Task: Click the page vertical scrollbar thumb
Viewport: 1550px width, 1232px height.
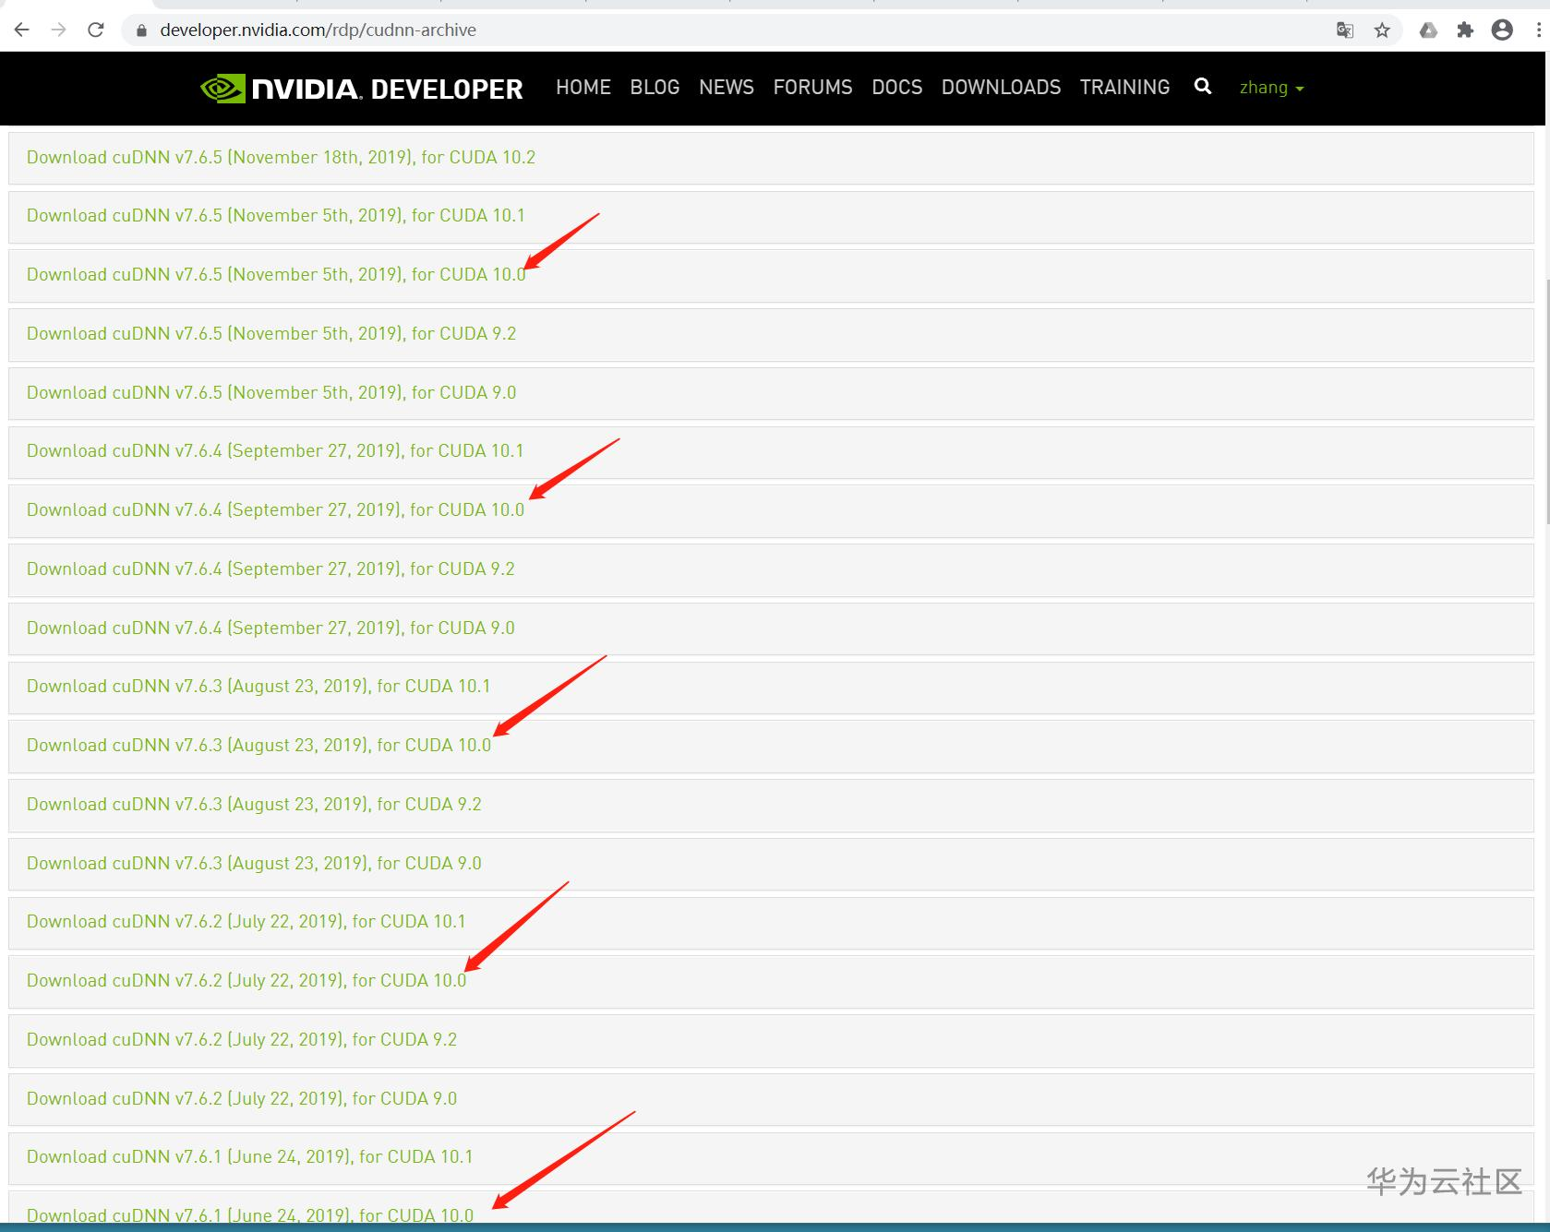Action: click(x=1546, y=401)
